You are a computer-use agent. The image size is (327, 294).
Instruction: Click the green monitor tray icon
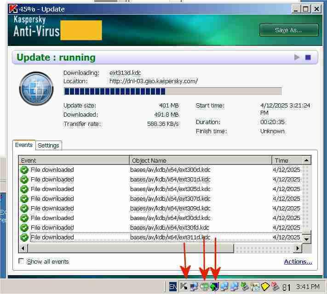coord(205,287)
